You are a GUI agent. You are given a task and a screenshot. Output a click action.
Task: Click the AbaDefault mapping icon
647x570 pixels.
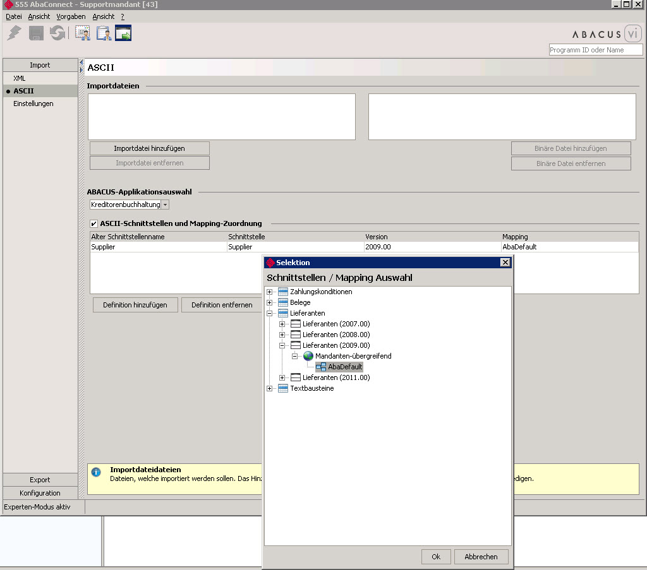coord(321,367)
